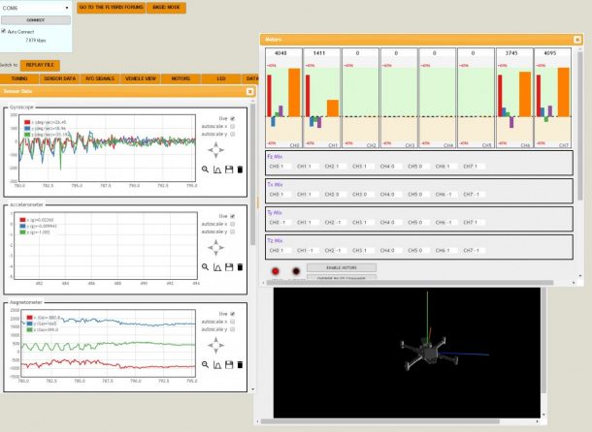The image size is (592, 432).
Task: Enable autoscale y for the Accelerometer chart
Action: [x=233, y=231]
